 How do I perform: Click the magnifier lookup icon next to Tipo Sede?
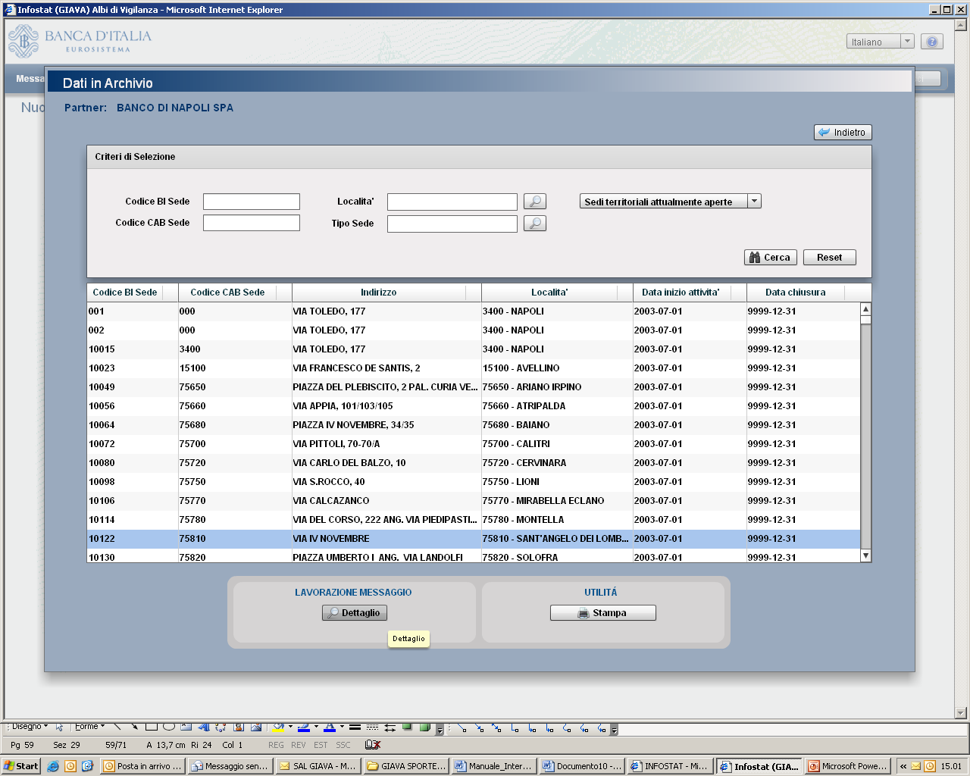click(x=535, y=224)
